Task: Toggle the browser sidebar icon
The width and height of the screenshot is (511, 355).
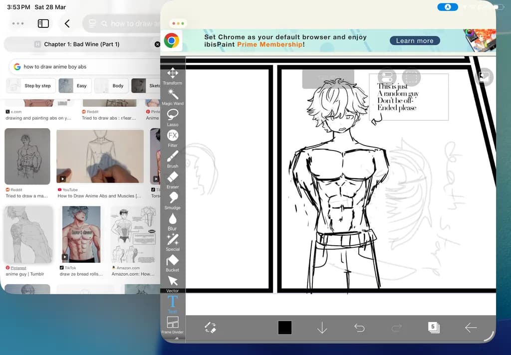Action: pos(43,23)
